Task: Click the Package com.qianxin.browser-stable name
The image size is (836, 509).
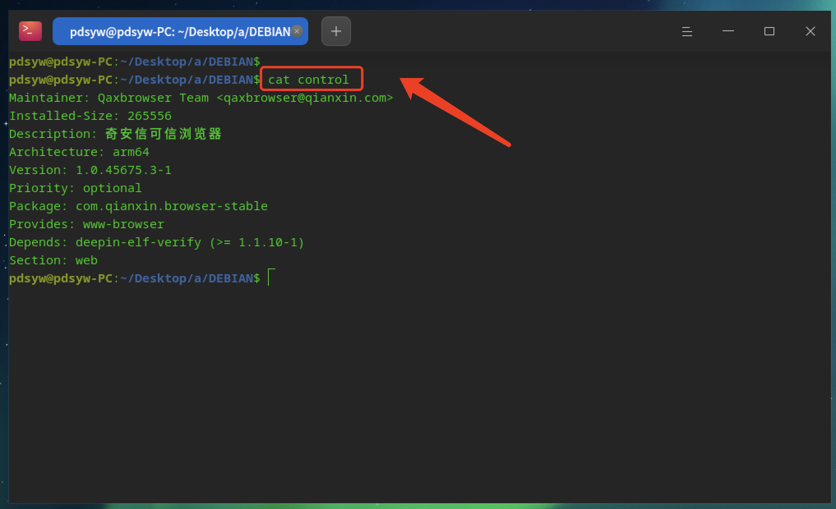Action: click(x=171, y=206)
